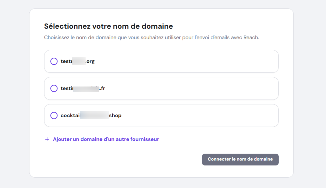Click the "Sélectionnez votre nom de domaine" heading
Viewport: 326px width, 188px height.
tap(108, 26)
